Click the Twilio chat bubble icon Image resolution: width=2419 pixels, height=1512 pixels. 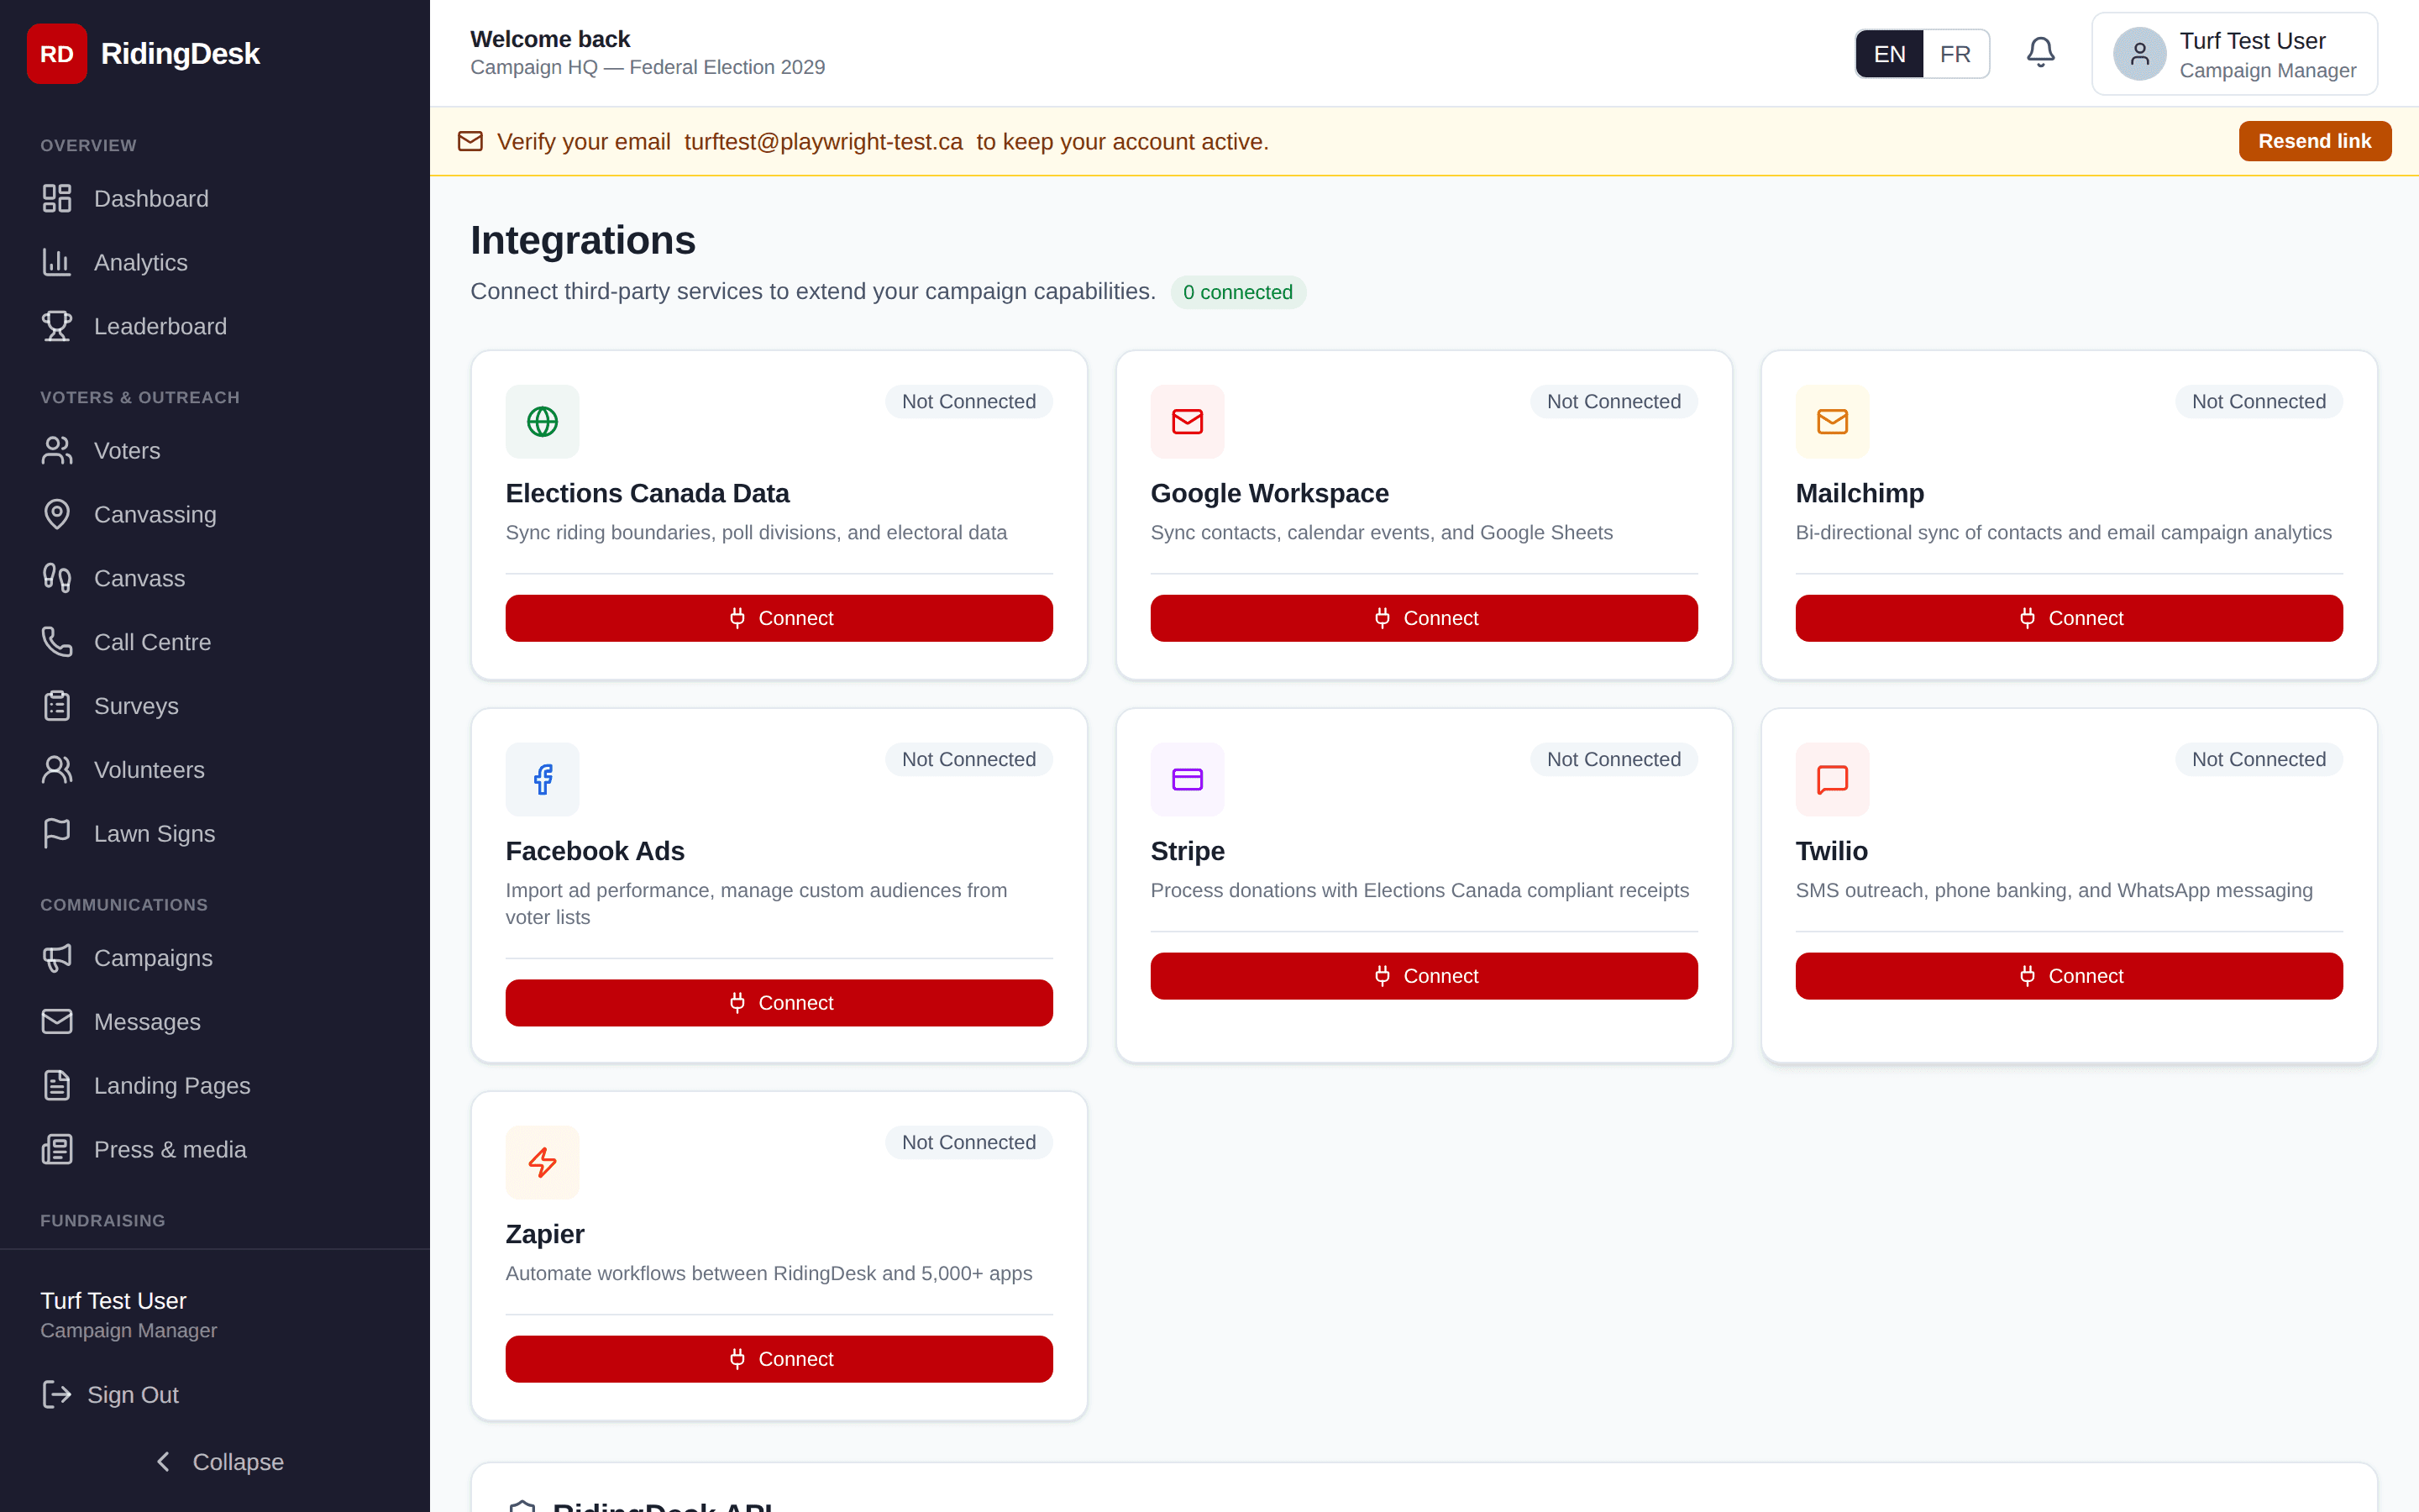point(1832,779)
